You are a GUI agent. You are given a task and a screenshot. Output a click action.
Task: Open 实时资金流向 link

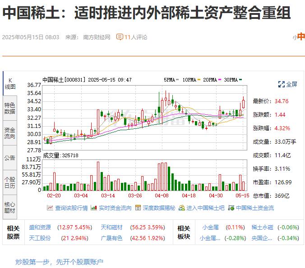click(115, 208)
